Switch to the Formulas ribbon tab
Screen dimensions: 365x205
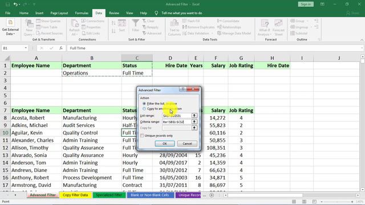pyautogui.click(x=82, y=13)
